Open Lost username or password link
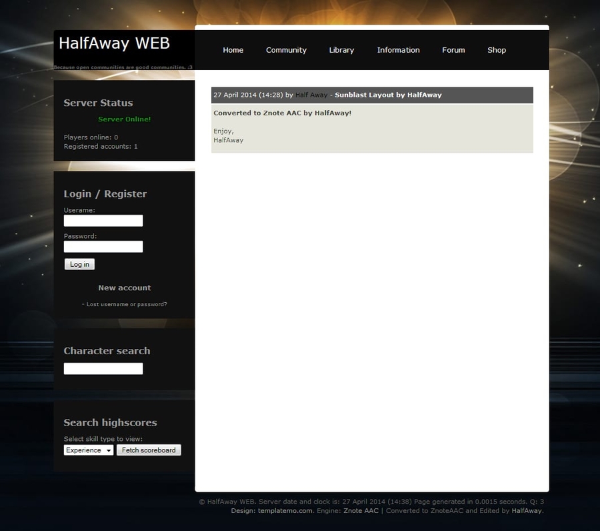This screenshot has height=531, width=600. [126, 304]
